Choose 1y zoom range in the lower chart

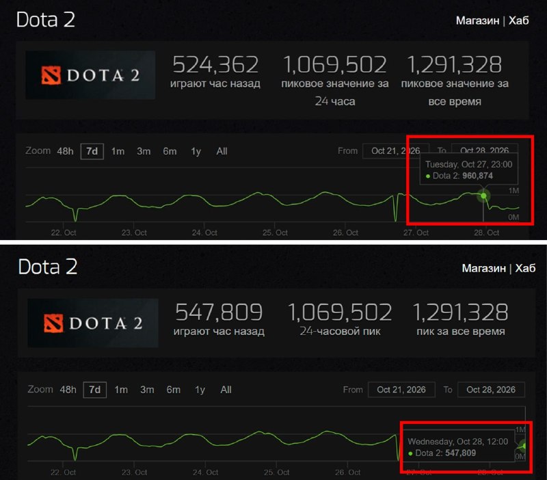click(200, 390)
